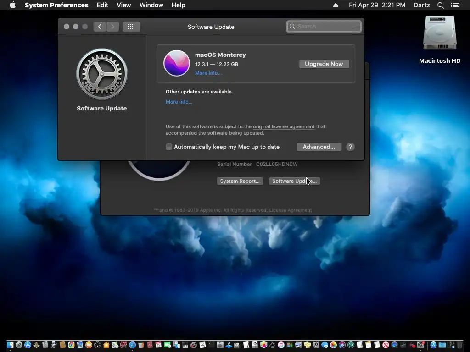Image resolution: width=470 pixels, height=352 pixels.
Task: Open the Edit menu
Action: tap(102, 5)
